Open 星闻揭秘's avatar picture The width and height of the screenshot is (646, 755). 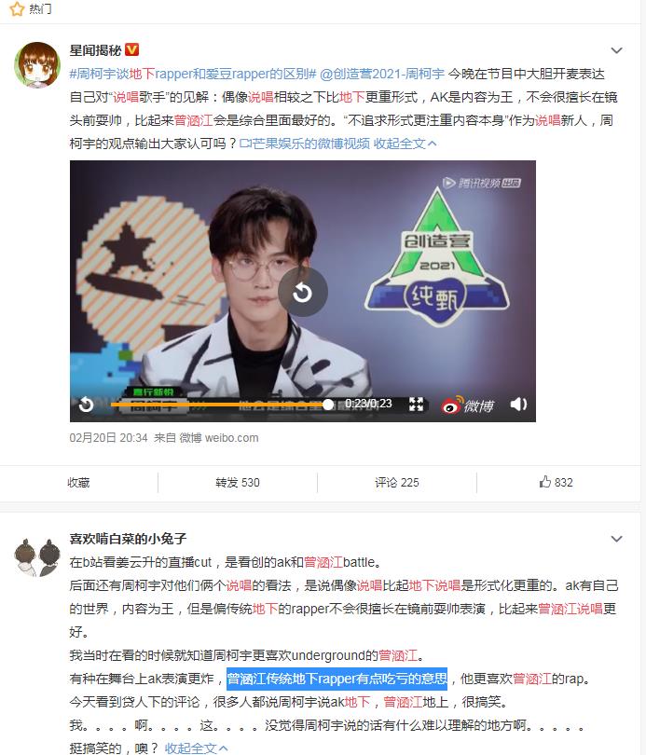coord(37,65)
